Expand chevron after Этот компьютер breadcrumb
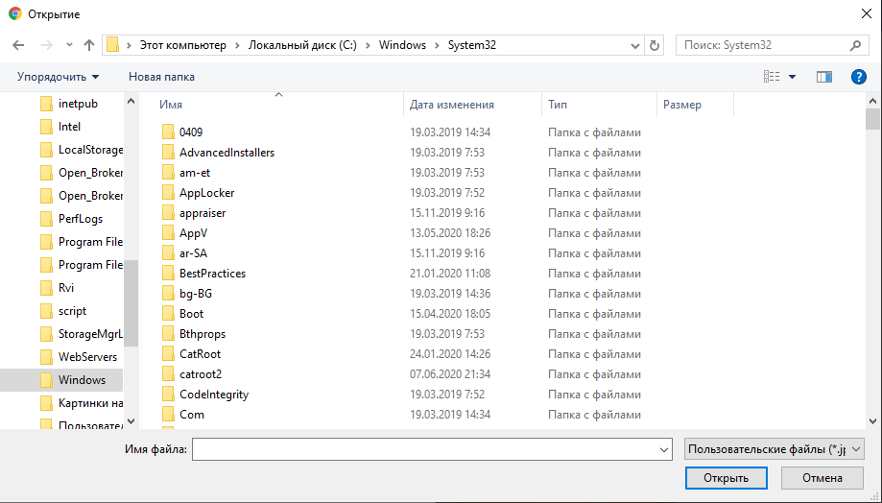 pos(237,45)
